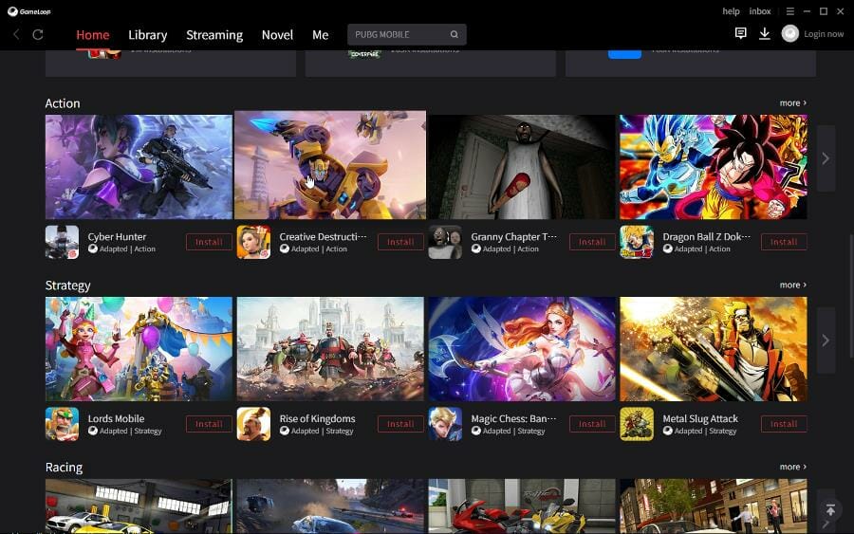854x534 pixels.
Task: Open the Dragon Ball Z banner image
Action: tap(714, 167)
